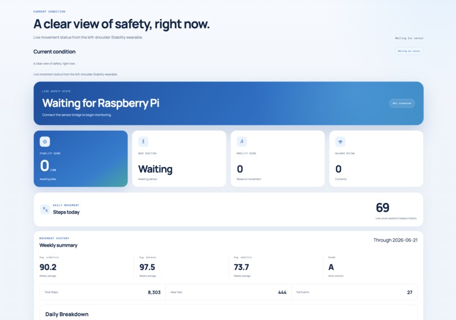The height and width of the screenshot is (320, 456).
Task: Click the Weekly summary heading
Action: point(58,245)
